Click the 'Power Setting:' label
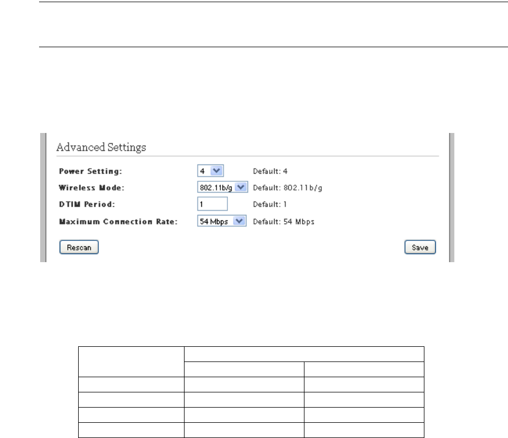 click(x=91, y=172)
